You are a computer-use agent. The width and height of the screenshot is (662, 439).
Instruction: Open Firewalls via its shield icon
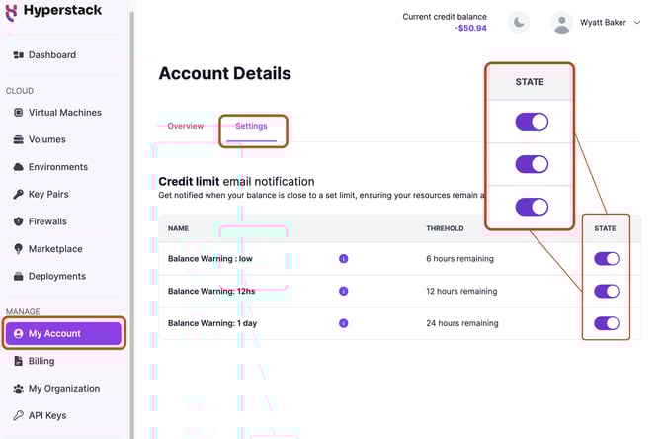tap(18, 221)
